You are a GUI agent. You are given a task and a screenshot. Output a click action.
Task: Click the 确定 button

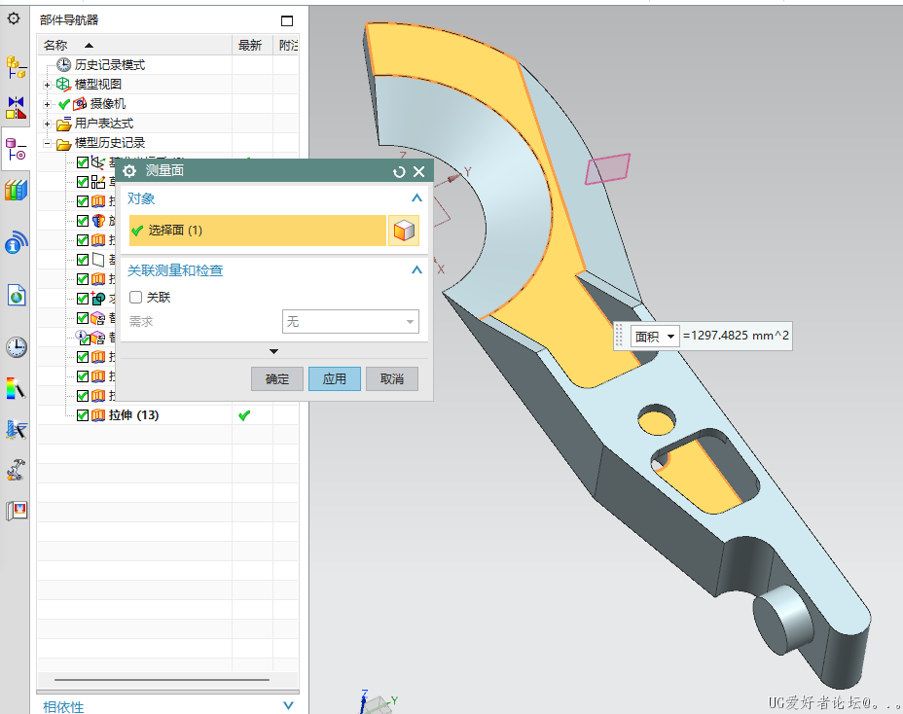coord(277,378)
